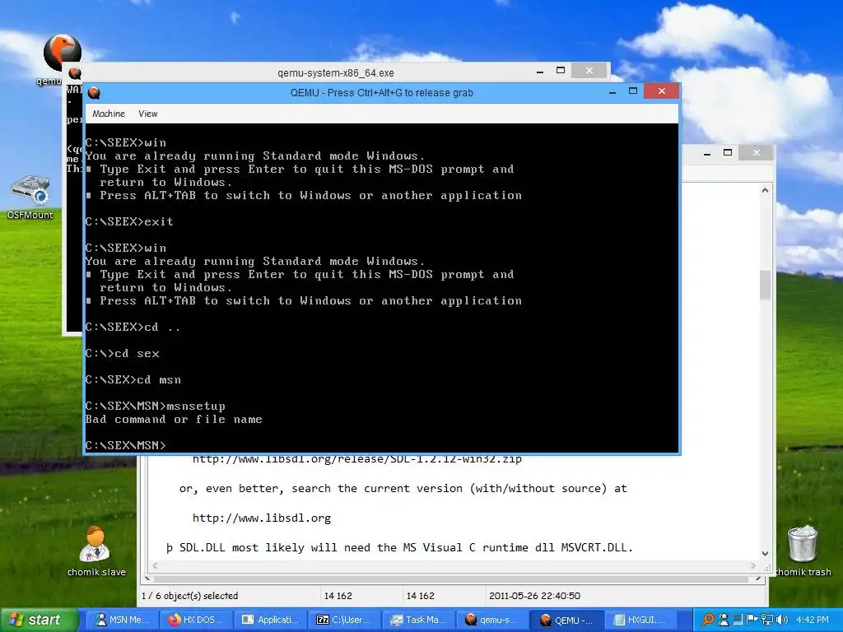Click the QEMU title bar text
Viewport: 843px width, 632px height.
point(382,93)
